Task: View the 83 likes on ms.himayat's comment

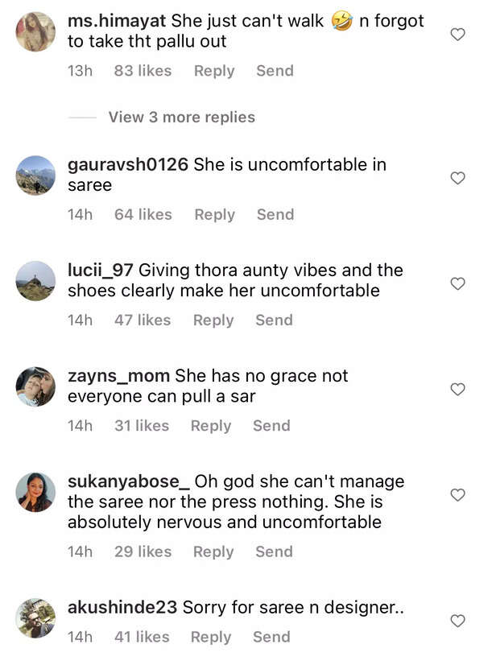Action: point(143,71)
